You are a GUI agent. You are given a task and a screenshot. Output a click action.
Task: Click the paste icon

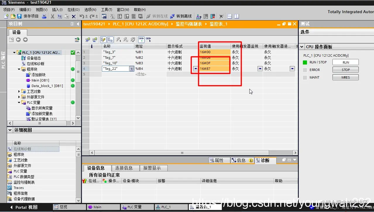pos(67,16)
